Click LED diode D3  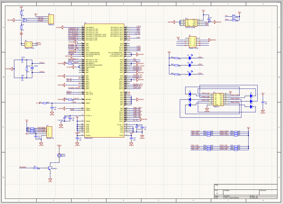point(190,74)
